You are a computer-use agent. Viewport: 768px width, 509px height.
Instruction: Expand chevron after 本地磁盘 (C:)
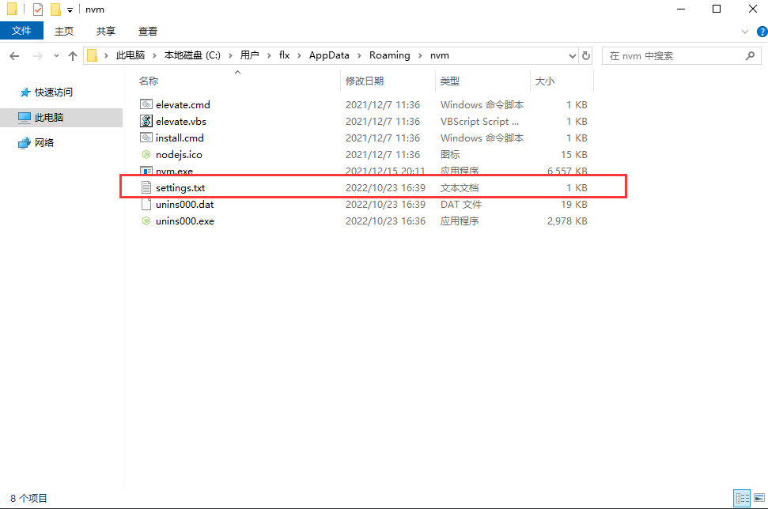[x=230, y=56]
